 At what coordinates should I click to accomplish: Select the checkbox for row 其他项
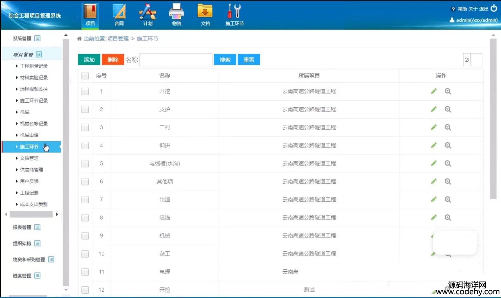pyautogui.click(x=85, y=181)
